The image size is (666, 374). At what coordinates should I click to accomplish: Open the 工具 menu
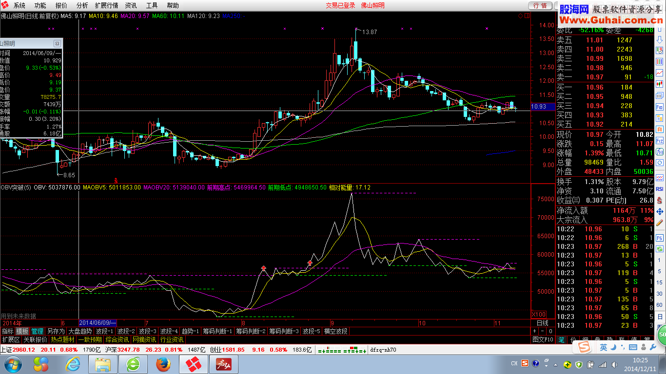pos(152,5)
